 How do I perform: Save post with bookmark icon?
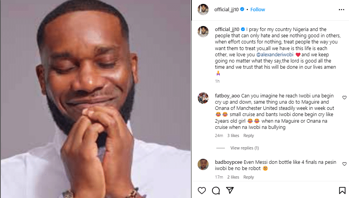pyautogui.click(x=342, y=191)
